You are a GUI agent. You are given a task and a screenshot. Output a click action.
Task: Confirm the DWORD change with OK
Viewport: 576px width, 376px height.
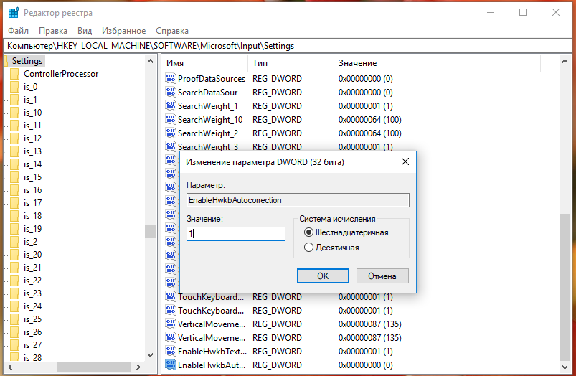tap(323, 276)
